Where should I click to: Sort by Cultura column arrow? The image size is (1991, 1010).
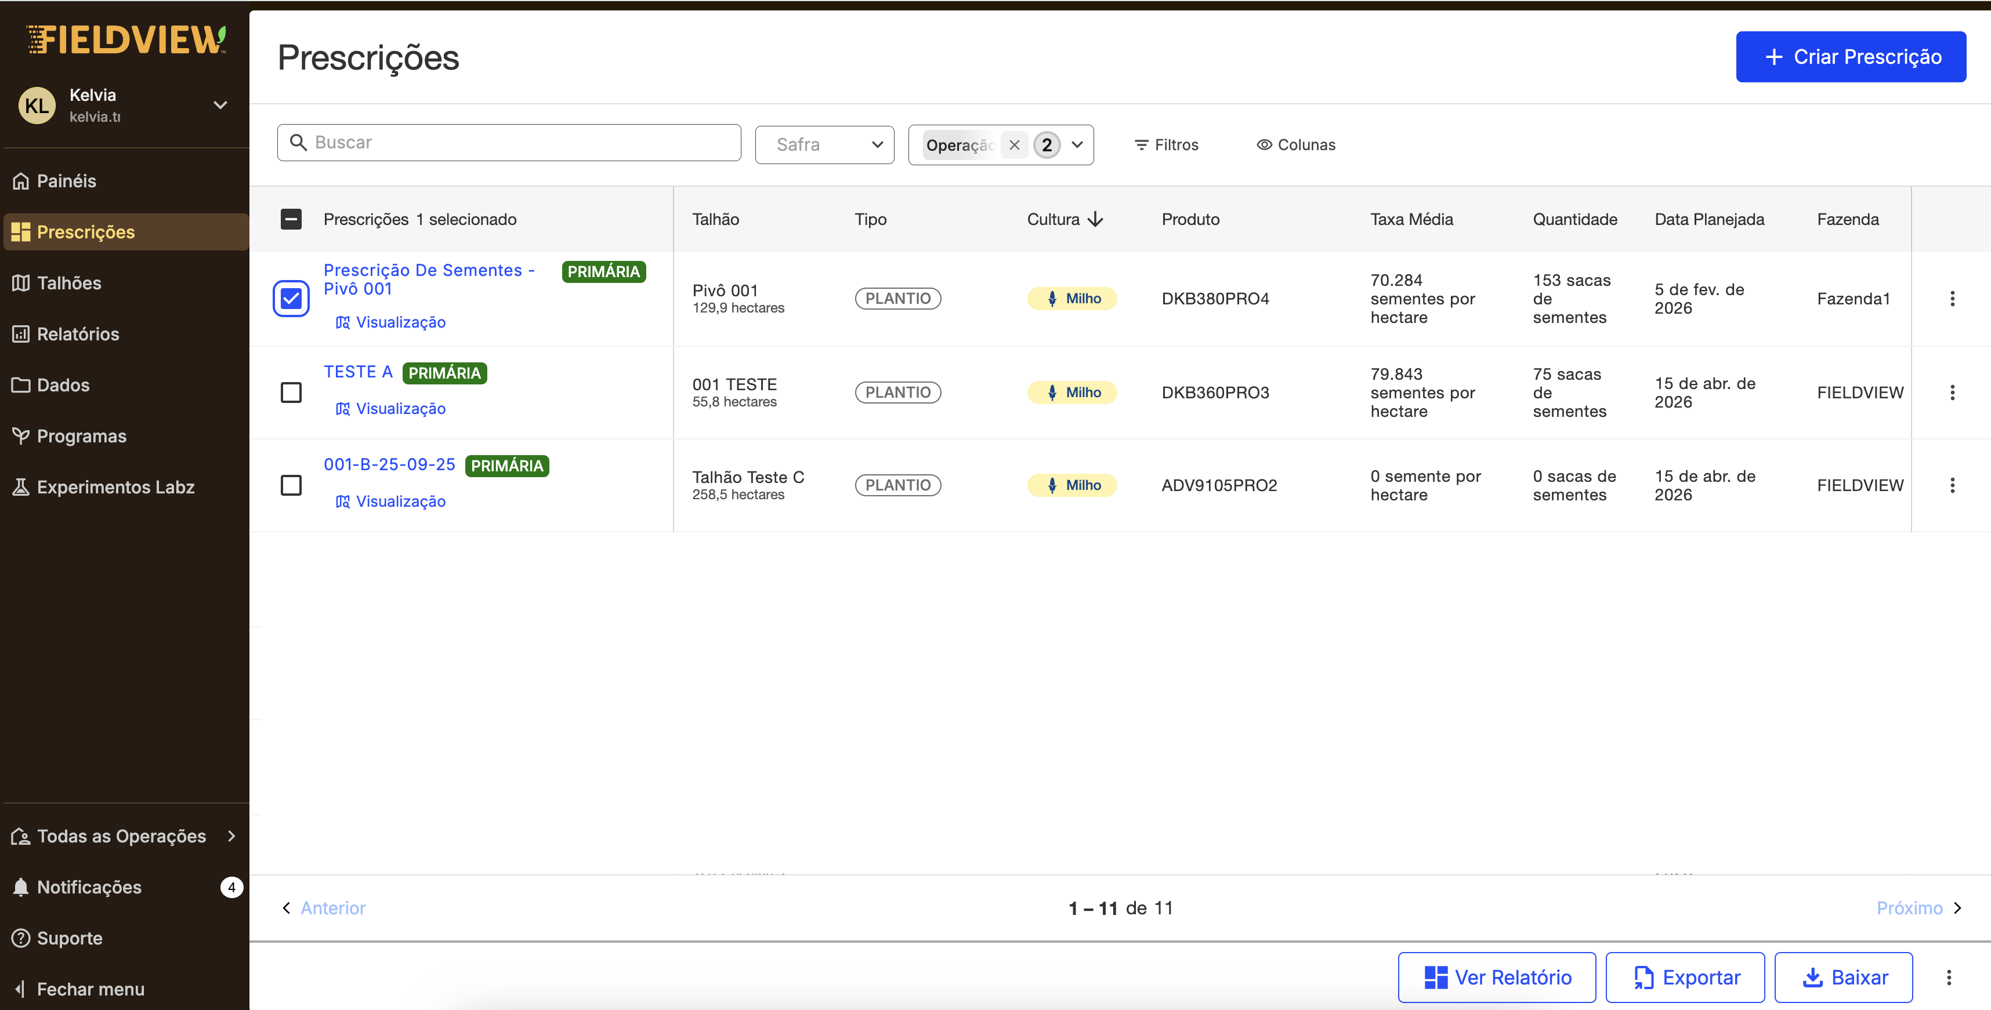coord(1095,219)
